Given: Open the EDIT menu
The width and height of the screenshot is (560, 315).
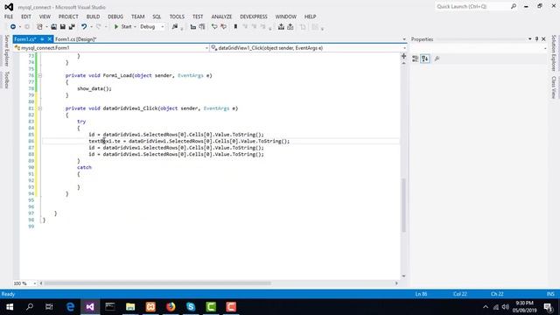Looking at the screenshot, I should [x=26, y=17].
